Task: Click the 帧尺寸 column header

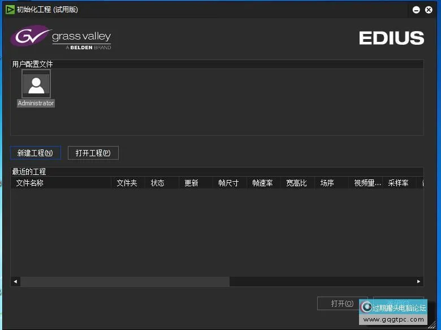Action: tap(230, 183)
